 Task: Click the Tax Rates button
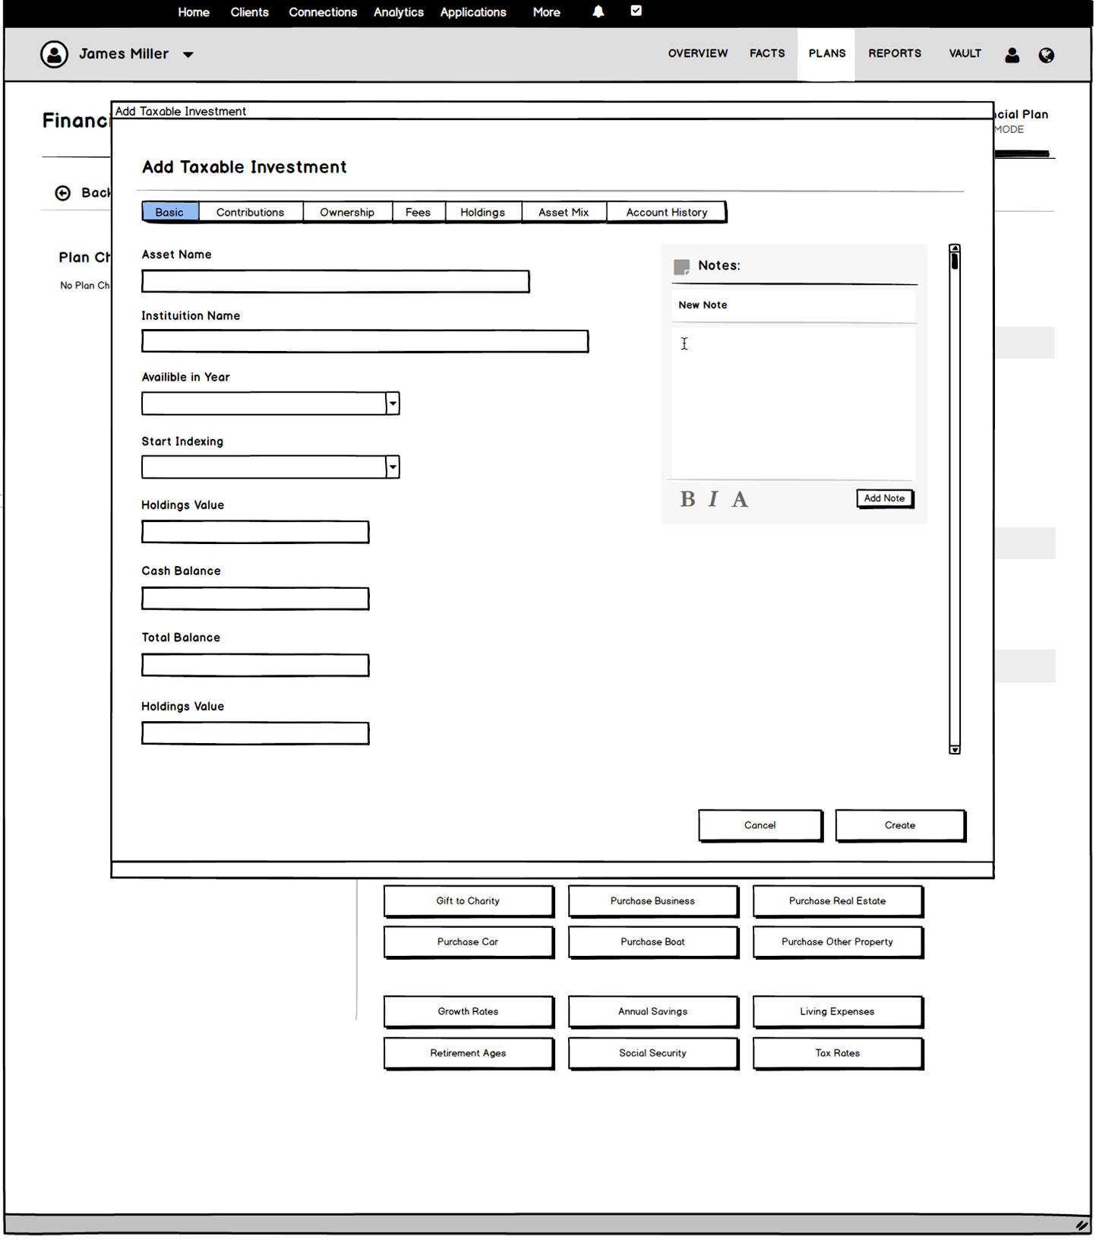tap(838, 1054)
